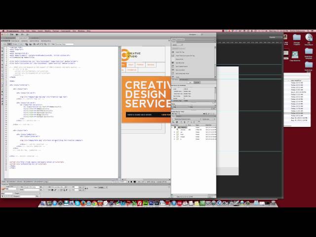This screenshot has height=237, width=316.
Task: Open the site selector dropdown in Files panel
Action: [187, 119]
